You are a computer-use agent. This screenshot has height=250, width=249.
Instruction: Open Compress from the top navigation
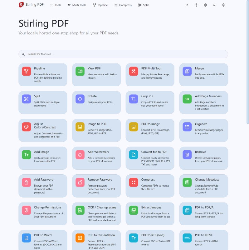(x=123, y=5)
